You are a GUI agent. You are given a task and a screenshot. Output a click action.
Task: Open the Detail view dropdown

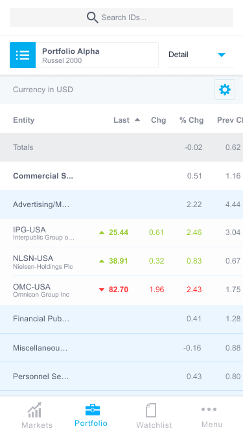click(x=201, y=55)
